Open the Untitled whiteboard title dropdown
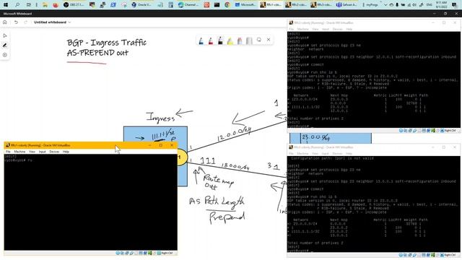 [52, 22]
